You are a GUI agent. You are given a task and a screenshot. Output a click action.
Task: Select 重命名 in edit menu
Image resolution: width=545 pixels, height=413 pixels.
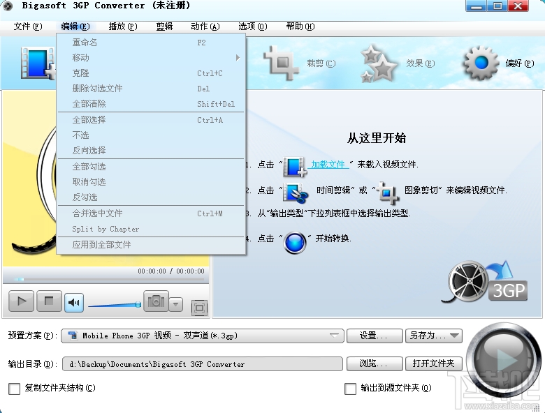[x=151, y=43]
